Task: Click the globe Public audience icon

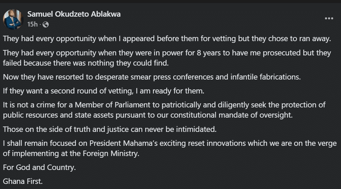Action: [x=45, y=24]
